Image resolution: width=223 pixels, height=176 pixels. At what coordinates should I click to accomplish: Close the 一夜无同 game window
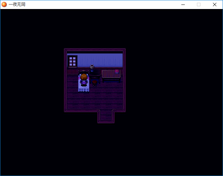215,5
